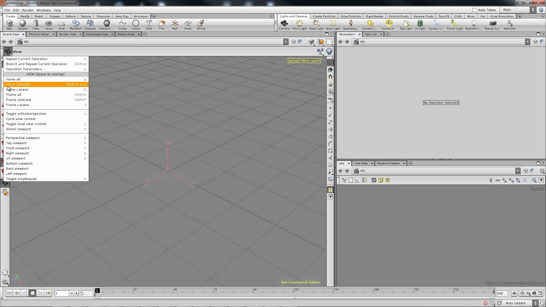Stop playback with the stop button
Image resolution: width=546 pixels, height=307 pixels.
[x=32, y=293]
